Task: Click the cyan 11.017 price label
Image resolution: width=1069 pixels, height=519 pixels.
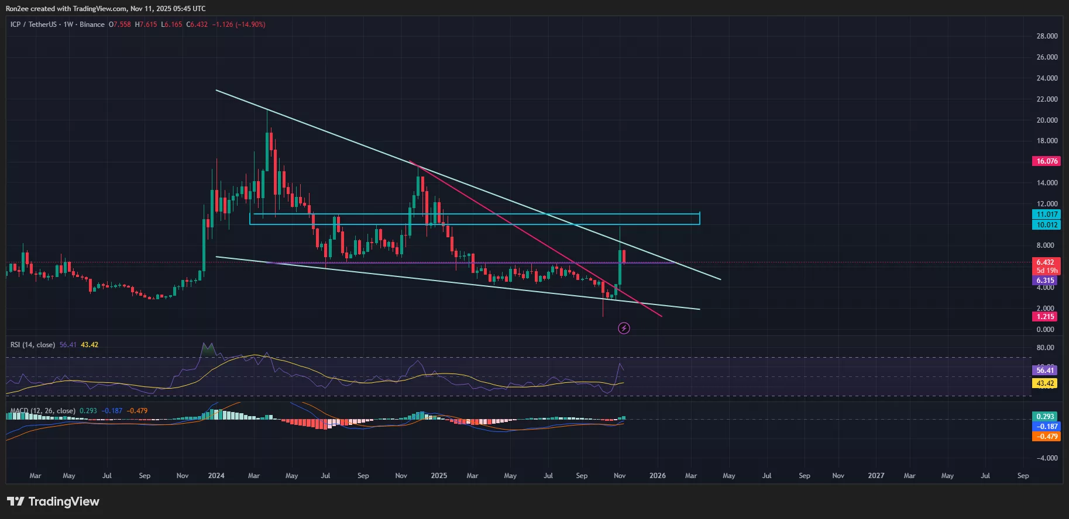Action: (x=1046, y=214)
